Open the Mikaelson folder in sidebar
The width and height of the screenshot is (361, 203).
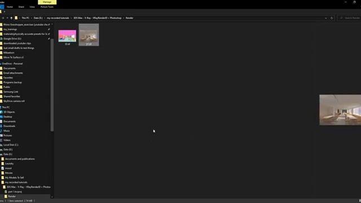click(9, 52)
